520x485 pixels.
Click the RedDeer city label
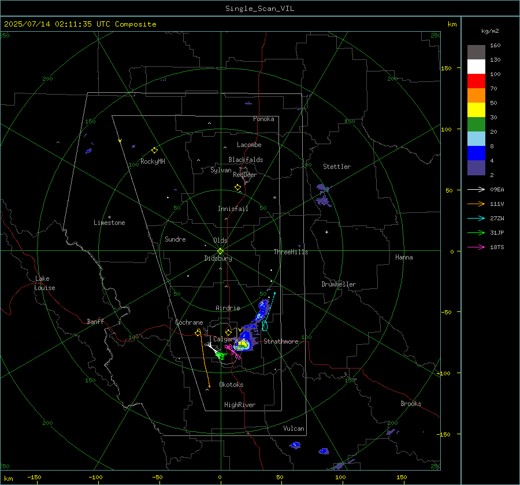(245, 175)
